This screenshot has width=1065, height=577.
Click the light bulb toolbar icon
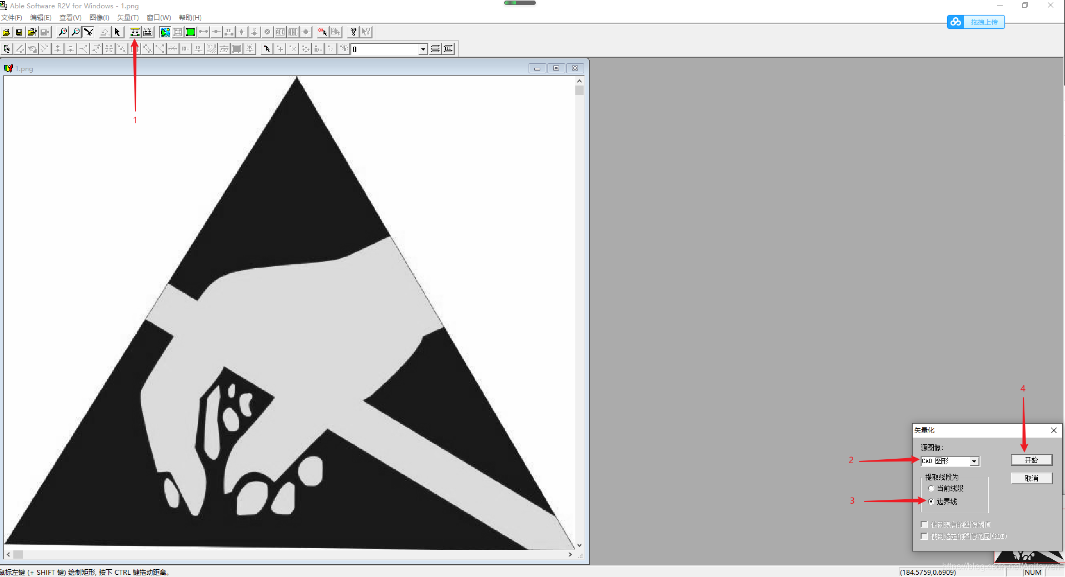pyautogui.click(x=344, y=49)
